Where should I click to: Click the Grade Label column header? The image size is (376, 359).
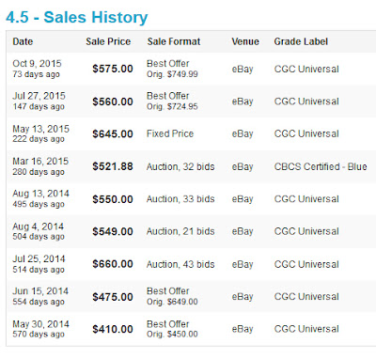pos(301,41)
